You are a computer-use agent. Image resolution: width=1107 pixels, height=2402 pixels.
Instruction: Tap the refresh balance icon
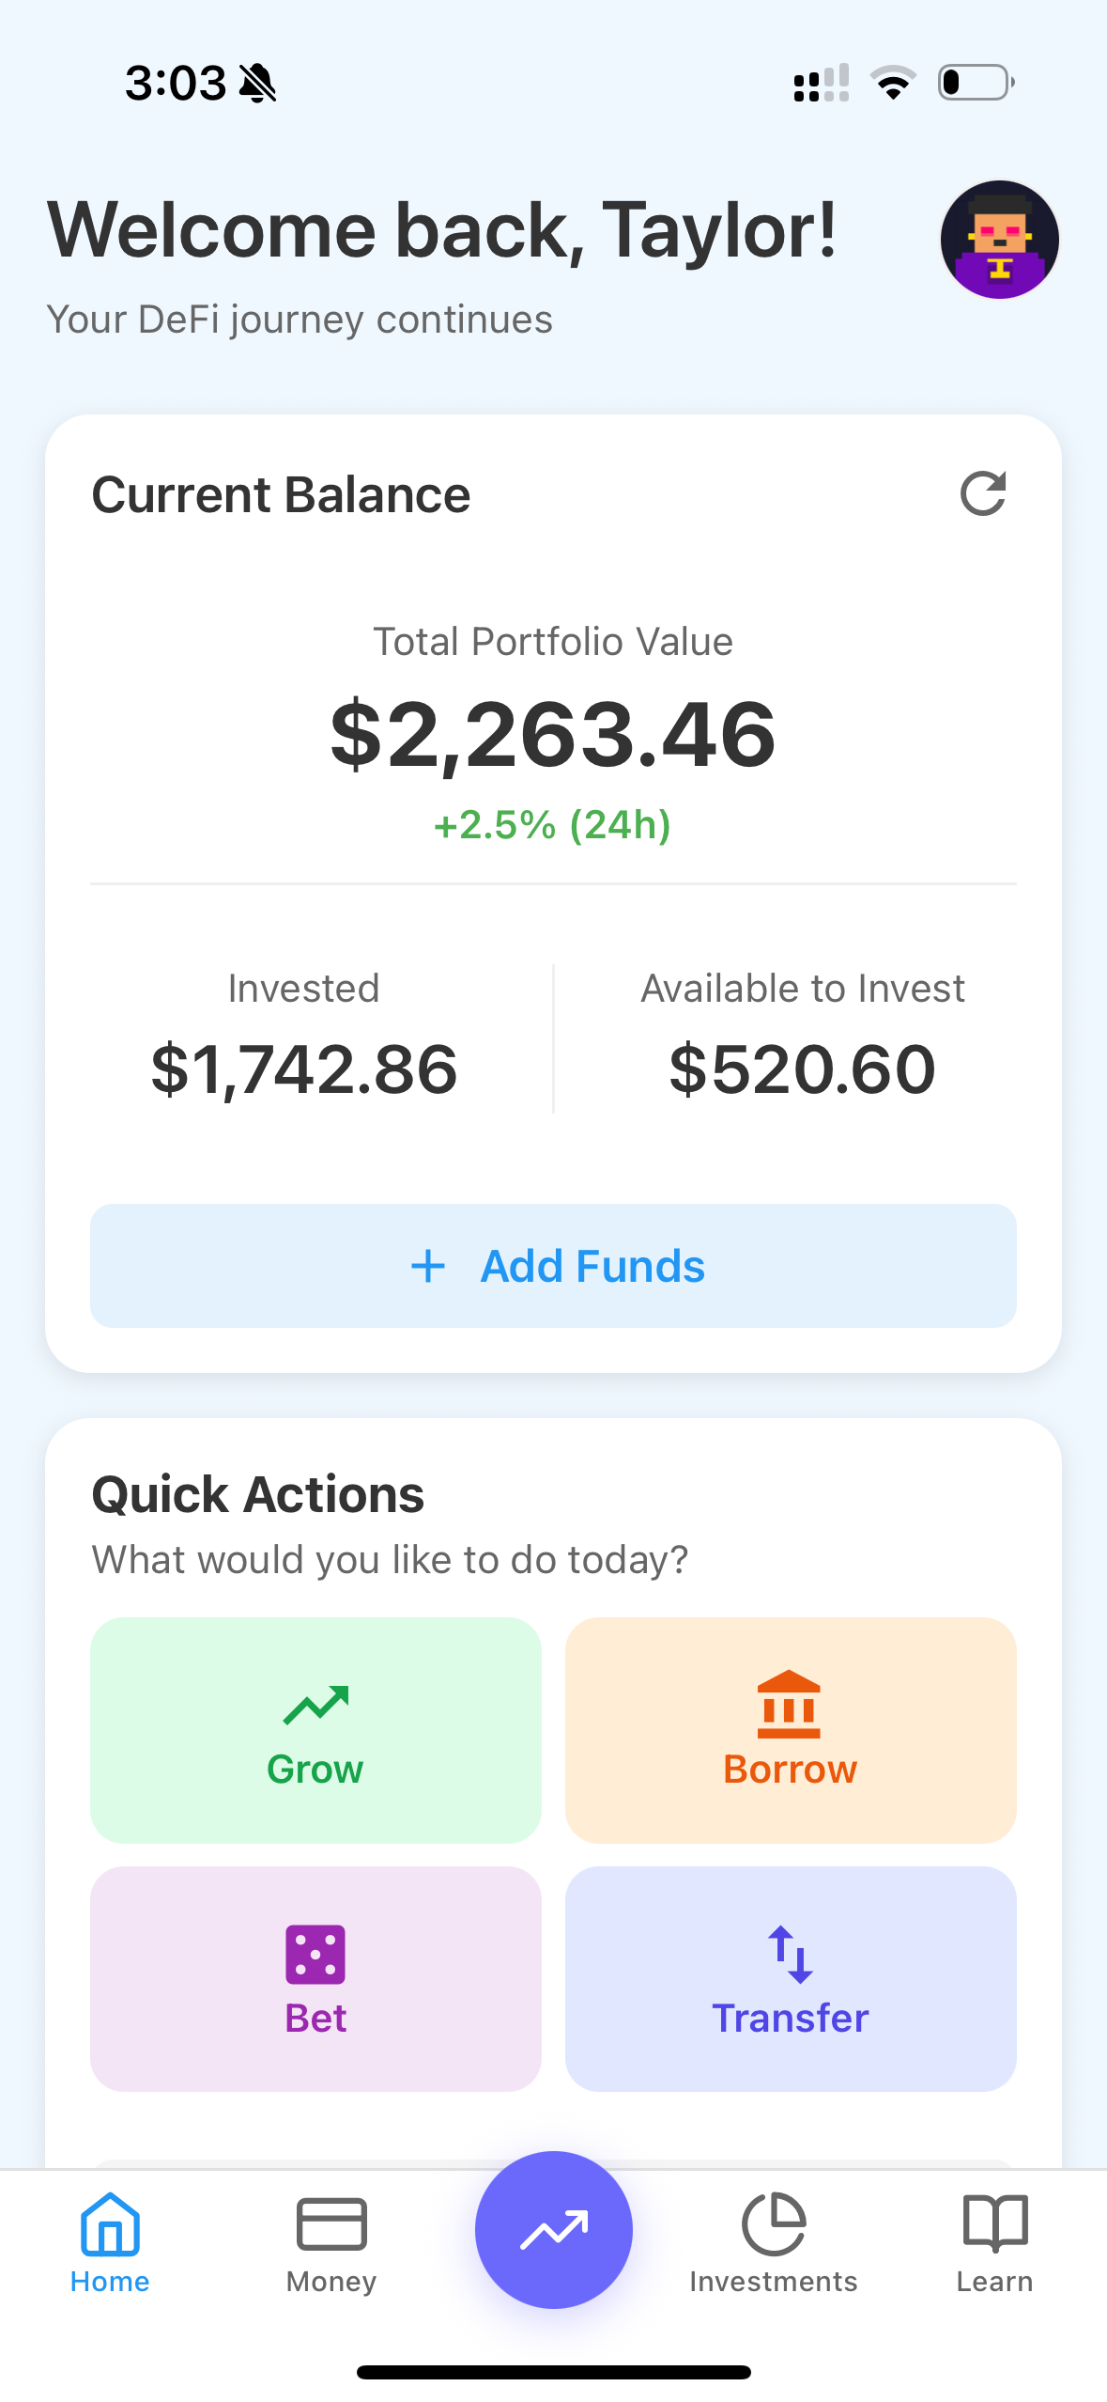983,493
